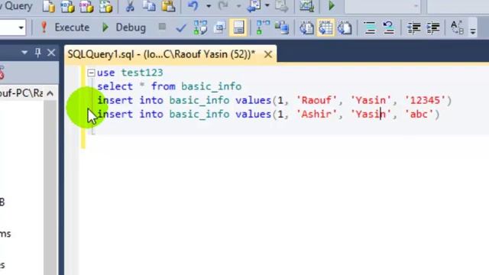Open the Undo history dropdown arrow
The height and width of the screenshot is (275, 489).
(x=209, y=6)
